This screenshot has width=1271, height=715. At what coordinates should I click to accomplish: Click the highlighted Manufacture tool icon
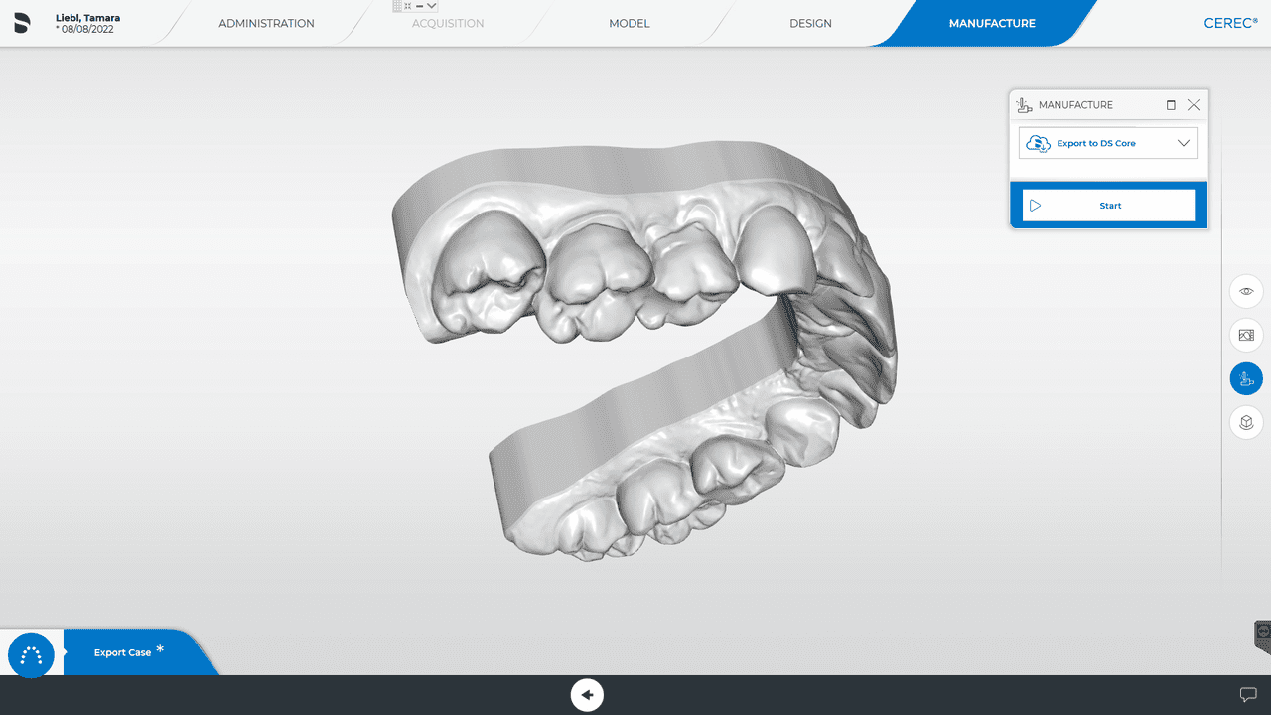pos(1246,378)
